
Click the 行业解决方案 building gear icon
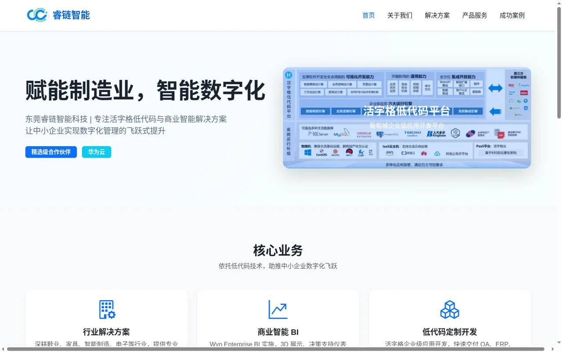[107, 309]
